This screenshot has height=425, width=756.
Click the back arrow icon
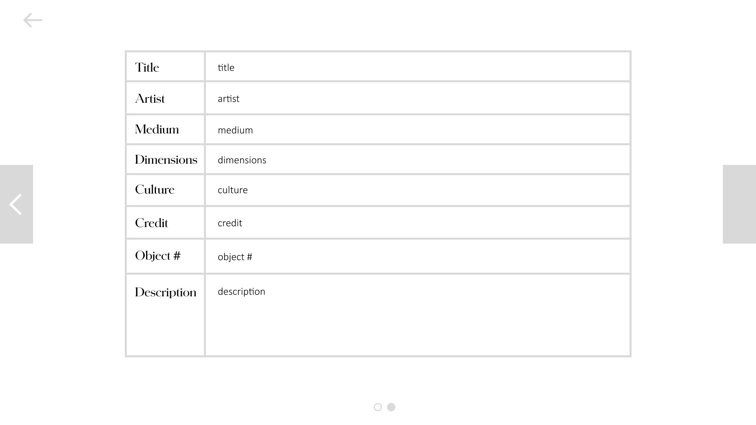(x=33, y=20)
